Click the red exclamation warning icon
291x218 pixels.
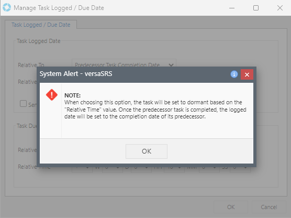52,95
